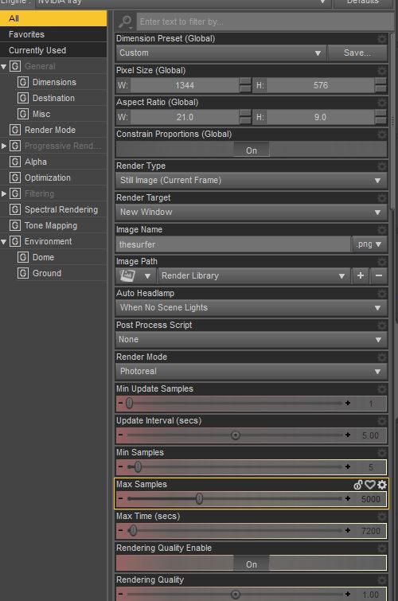This screenshot has width=398, height=601.
Task: Click the link icon on Max Samples
Action: pyautogui.click(x=358, y=485)
